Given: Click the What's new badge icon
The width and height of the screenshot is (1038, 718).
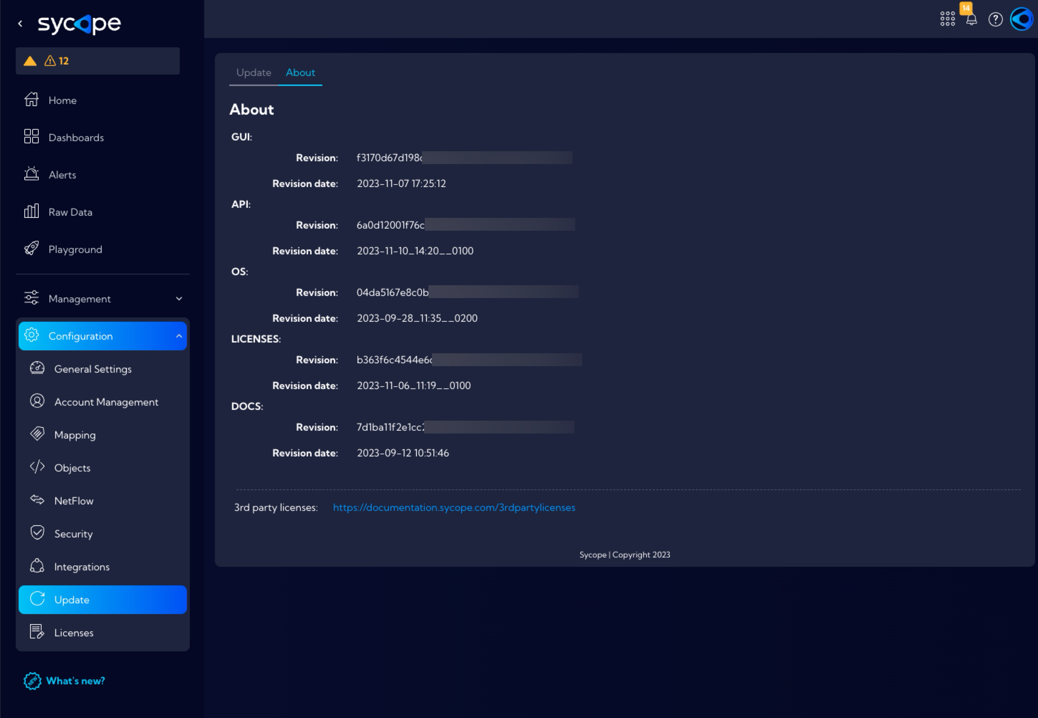Looking at the screenshot, I should tap(32, 681).
